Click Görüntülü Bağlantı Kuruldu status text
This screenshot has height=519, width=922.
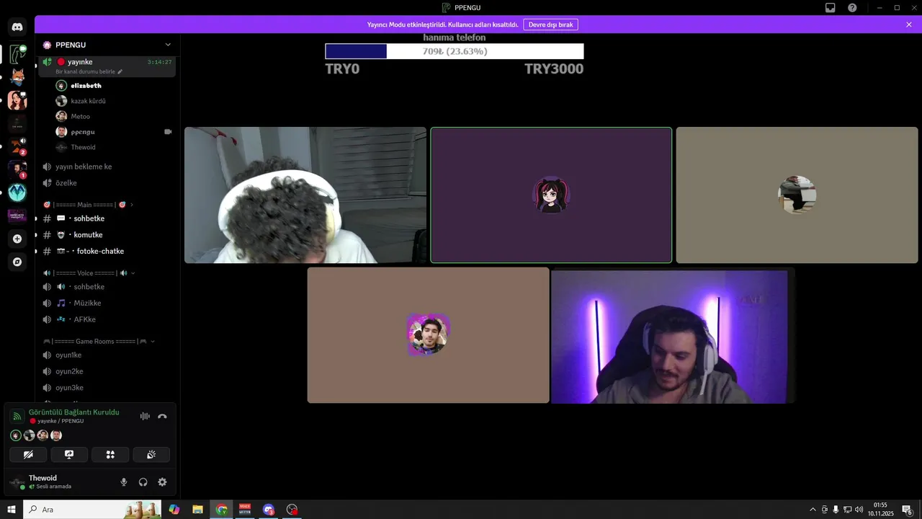click(74, 412)
